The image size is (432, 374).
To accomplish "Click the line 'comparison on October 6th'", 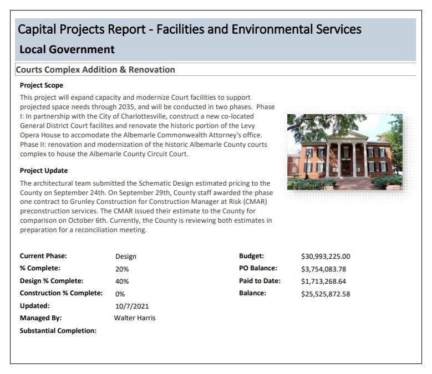I will point(146,221).
